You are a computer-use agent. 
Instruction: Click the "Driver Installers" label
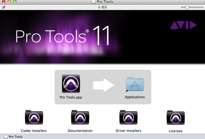[x=128, y=131]
